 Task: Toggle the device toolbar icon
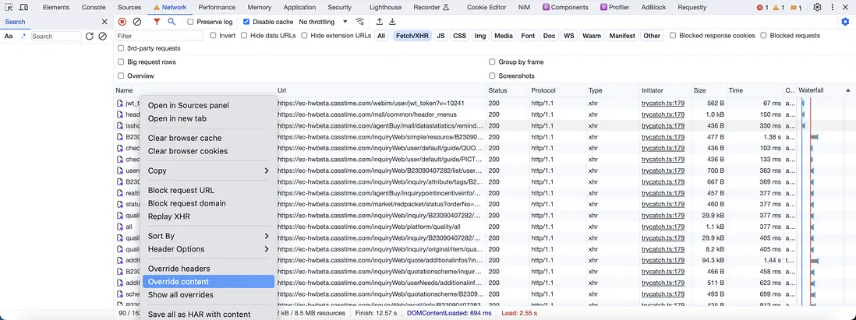[27, 7]
